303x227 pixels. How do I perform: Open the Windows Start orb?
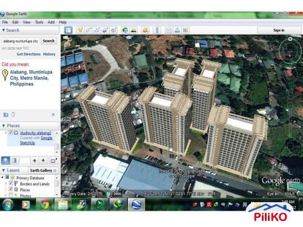pyautogui.click(x=8, y=204)
